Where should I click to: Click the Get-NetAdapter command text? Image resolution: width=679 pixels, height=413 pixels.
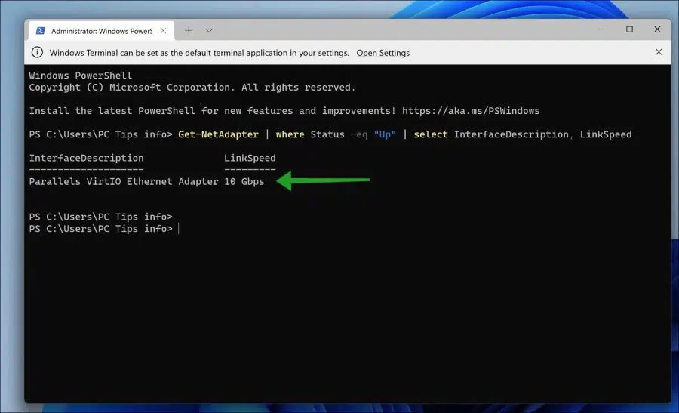pos(218,134)
